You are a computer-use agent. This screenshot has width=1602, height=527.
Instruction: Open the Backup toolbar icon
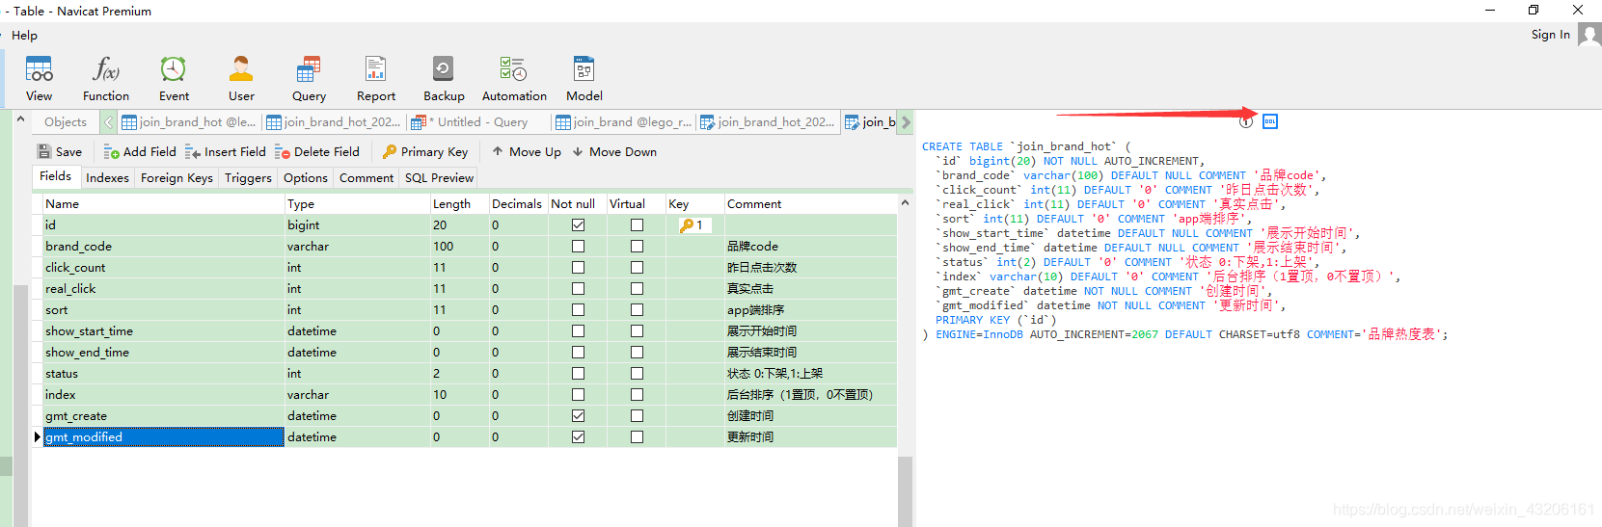(x=444, y=78)
